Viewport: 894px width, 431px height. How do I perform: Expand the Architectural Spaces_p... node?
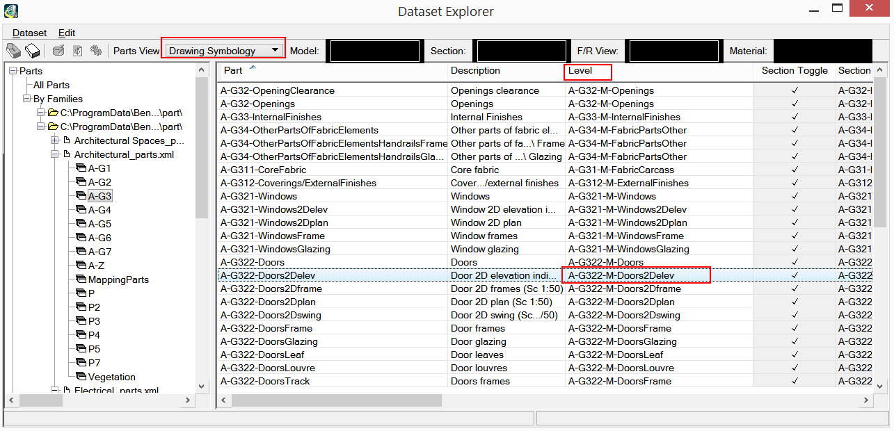click(54, 140)
